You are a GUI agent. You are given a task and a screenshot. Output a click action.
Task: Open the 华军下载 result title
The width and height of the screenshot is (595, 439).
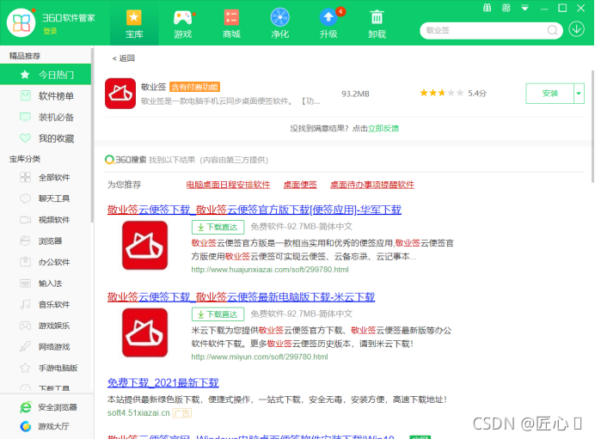pos(255,210)
